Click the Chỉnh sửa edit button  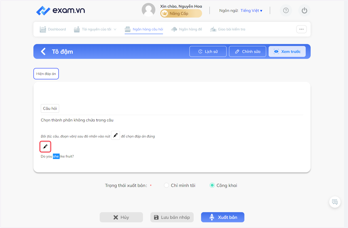click(247, 51)
